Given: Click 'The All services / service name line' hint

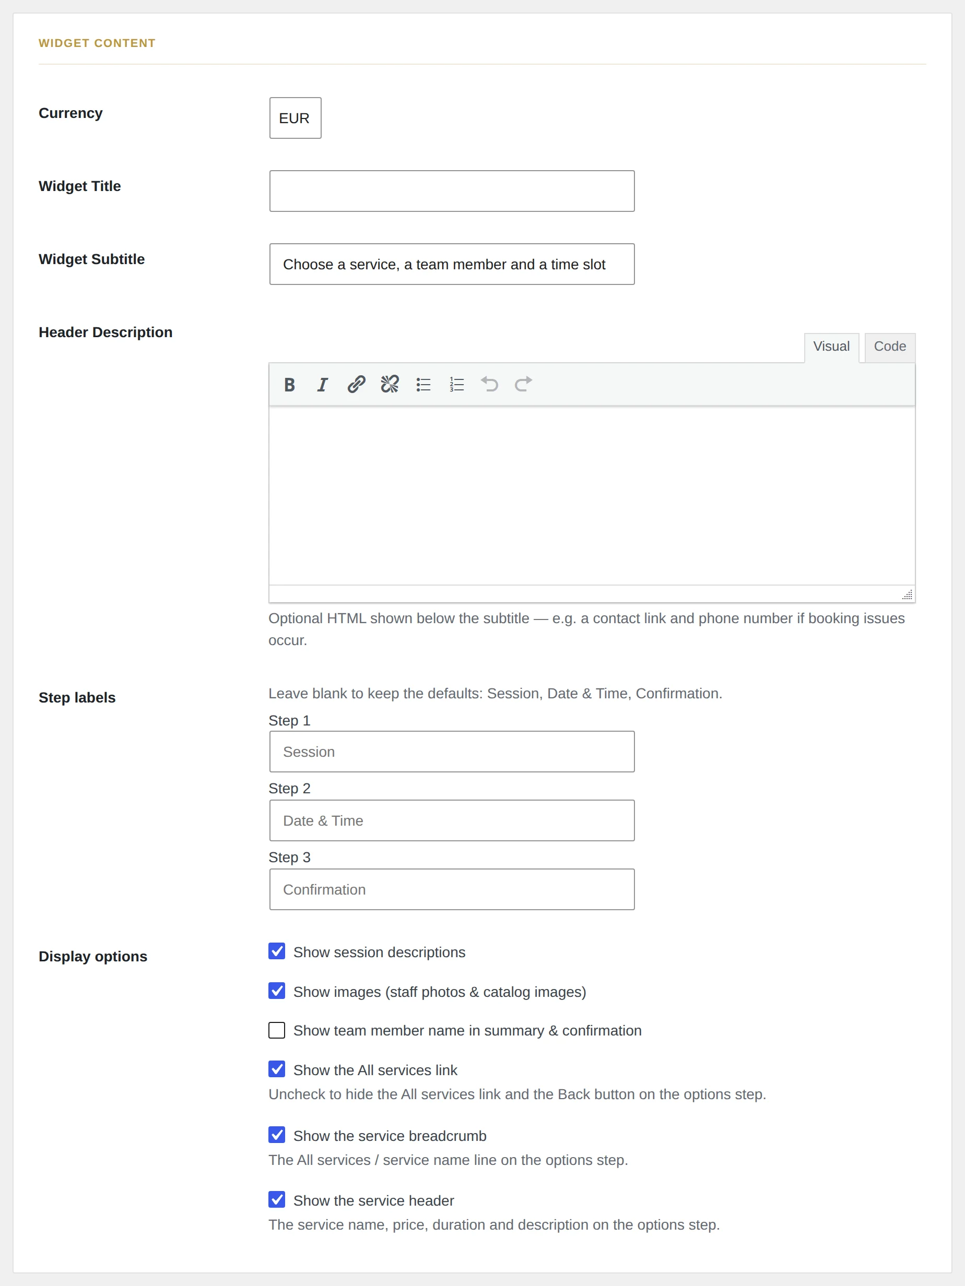Looking at the screenshot, I should (x=448, y=1160).
